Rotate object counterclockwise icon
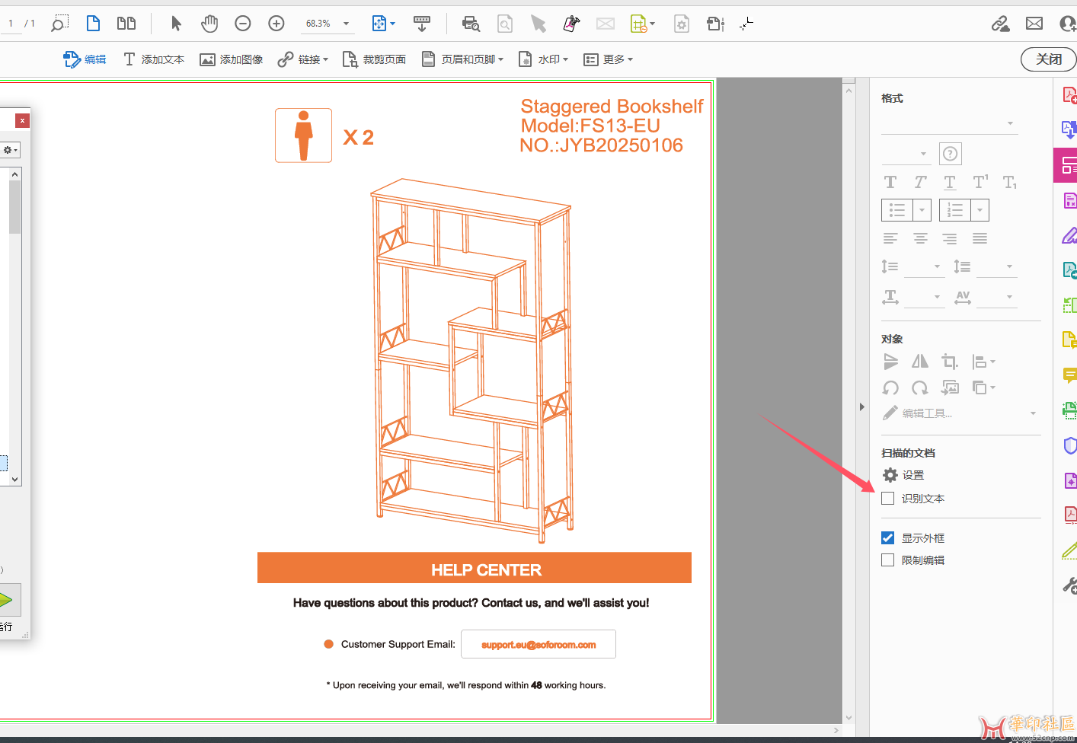Screen dimensions: 1077x743 coord(890,388)
